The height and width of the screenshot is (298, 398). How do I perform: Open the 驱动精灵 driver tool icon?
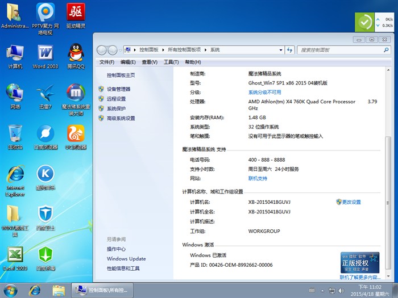click(x=76, y=15)
